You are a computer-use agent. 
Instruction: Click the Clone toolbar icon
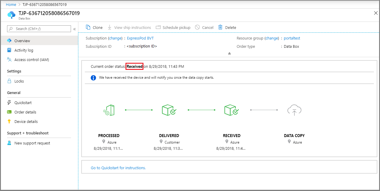[88, 27]
